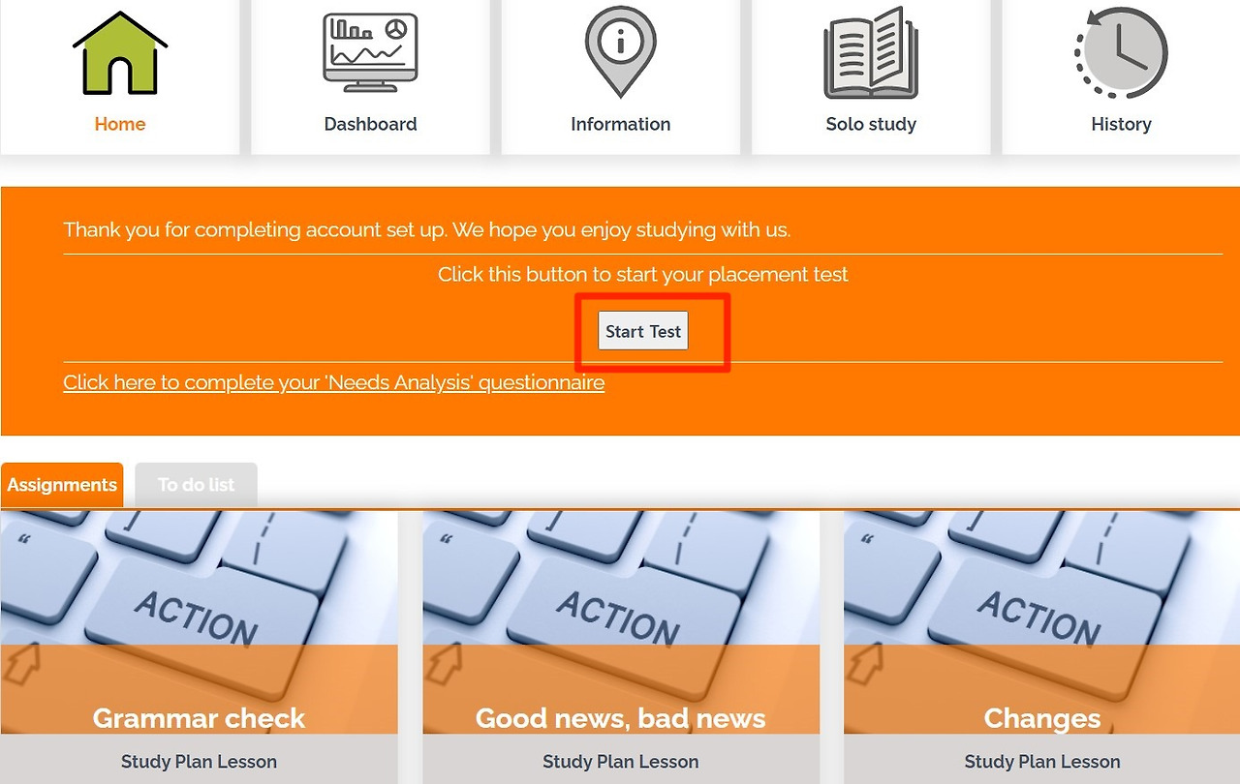
Task: Open the Grammar check lesson thumbnail
Action: point(200,622)
